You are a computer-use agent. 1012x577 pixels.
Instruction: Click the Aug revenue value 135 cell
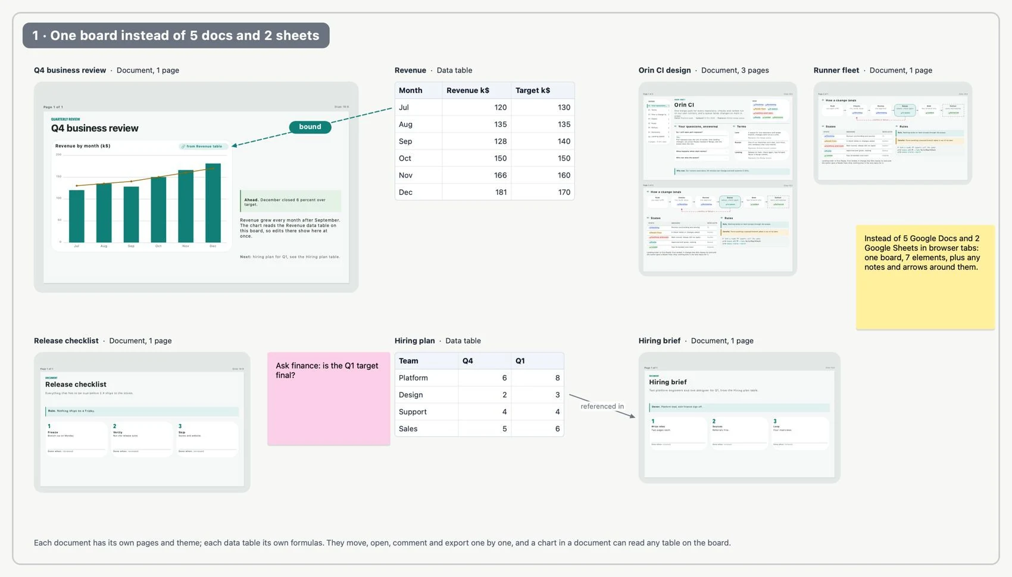coord(477,124)
